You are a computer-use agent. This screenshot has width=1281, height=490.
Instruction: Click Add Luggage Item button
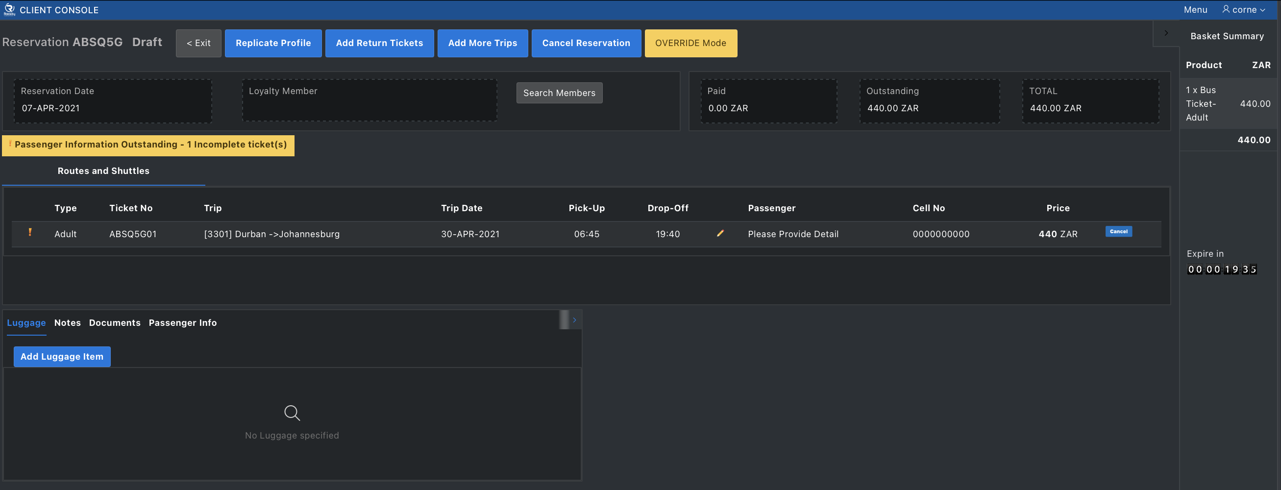click(x=62, y=357)
